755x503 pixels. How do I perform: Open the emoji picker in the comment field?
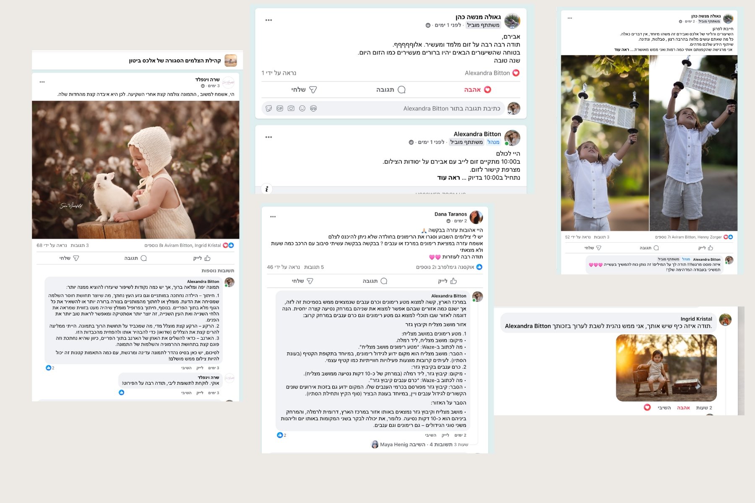pos(302,109)
